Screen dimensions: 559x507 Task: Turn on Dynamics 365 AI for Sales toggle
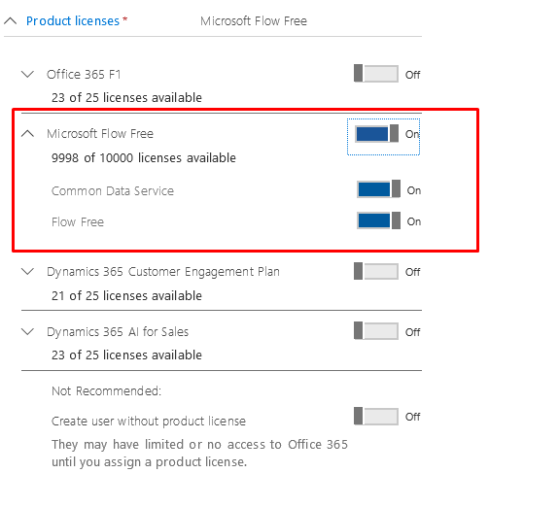tap(376, 330)
